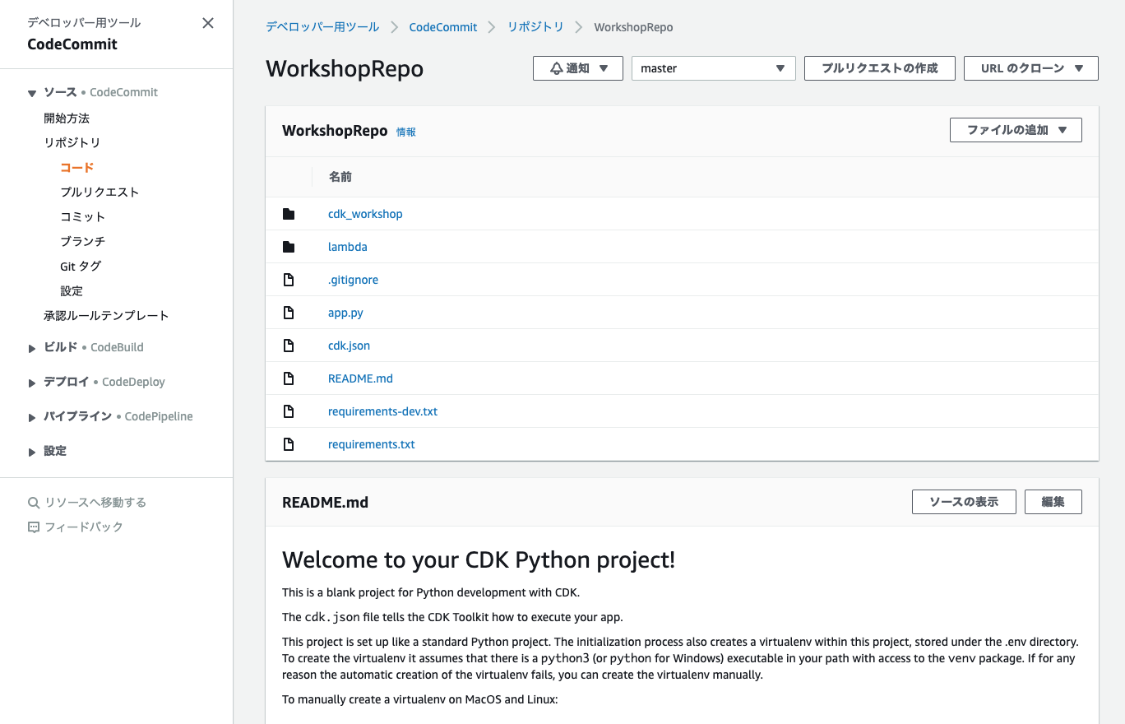The width and height of the screenshot is (1125, 724).
Task: Click the file icon beside README.md row
Action: tap(288, 378)
